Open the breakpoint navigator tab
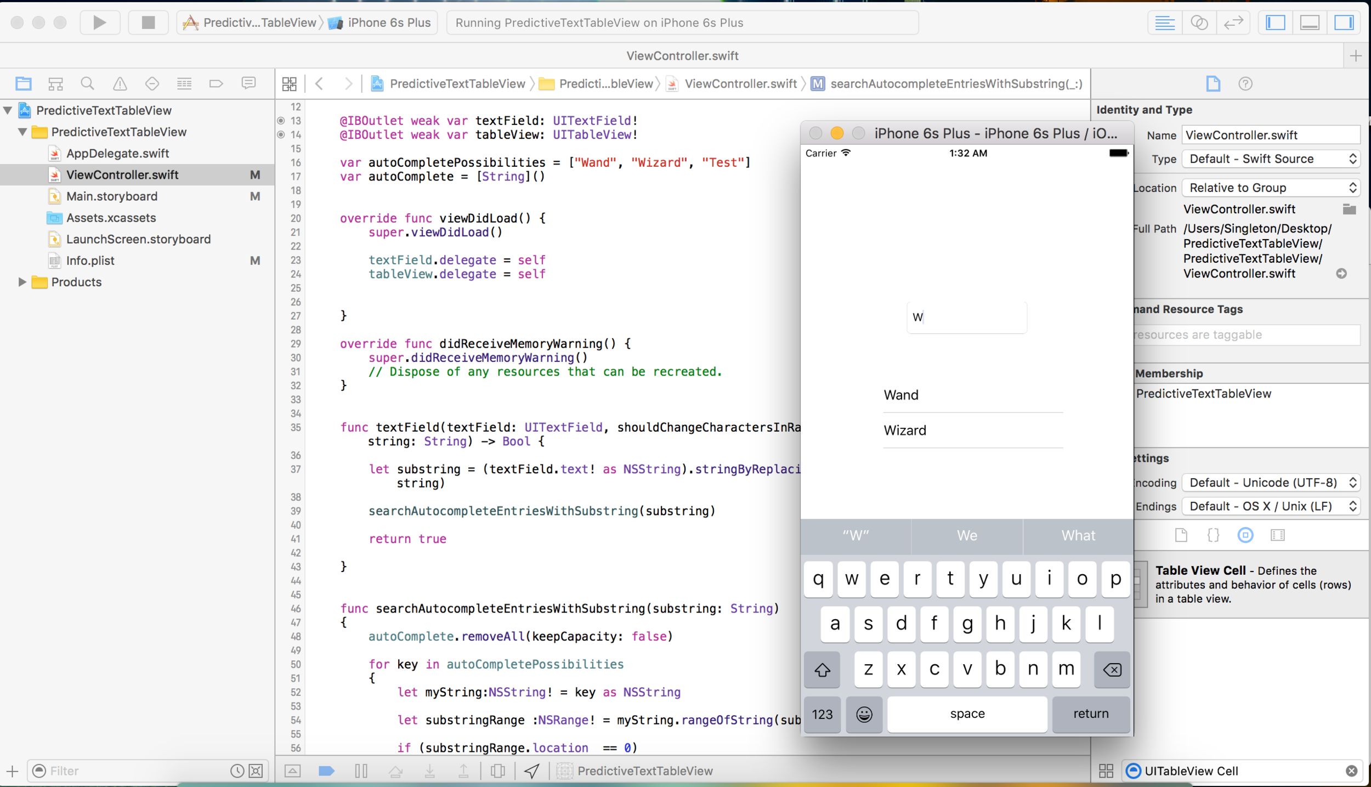 pos(216,83)
